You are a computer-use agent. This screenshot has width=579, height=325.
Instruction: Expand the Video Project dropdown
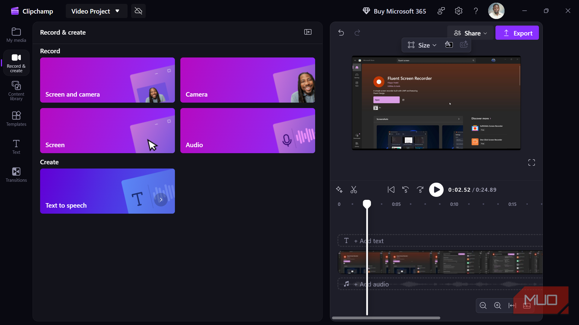point(96,11)
